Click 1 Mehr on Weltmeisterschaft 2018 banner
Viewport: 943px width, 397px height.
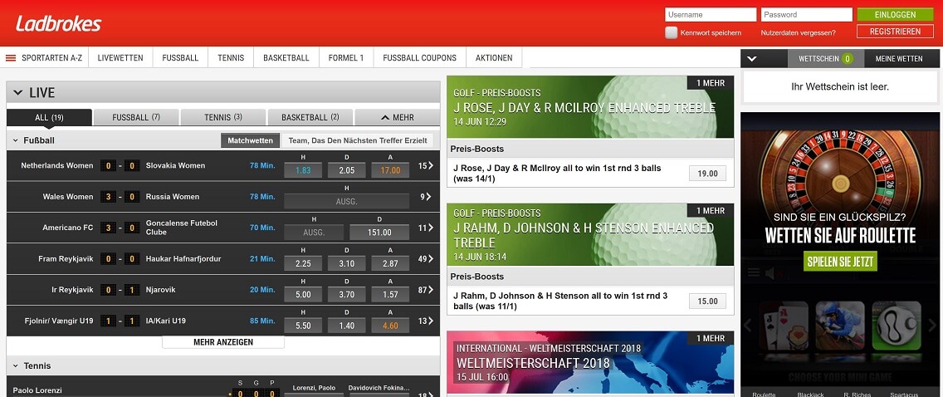click(x=711, y=338)
